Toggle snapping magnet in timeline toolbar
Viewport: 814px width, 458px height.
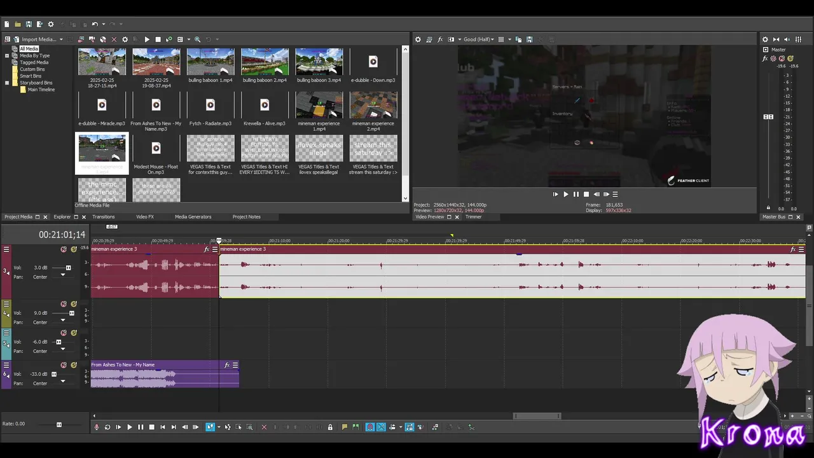point(369,427)
